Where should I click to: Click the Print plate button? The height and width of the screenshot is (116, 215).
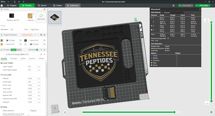click(x=204, y=5)
